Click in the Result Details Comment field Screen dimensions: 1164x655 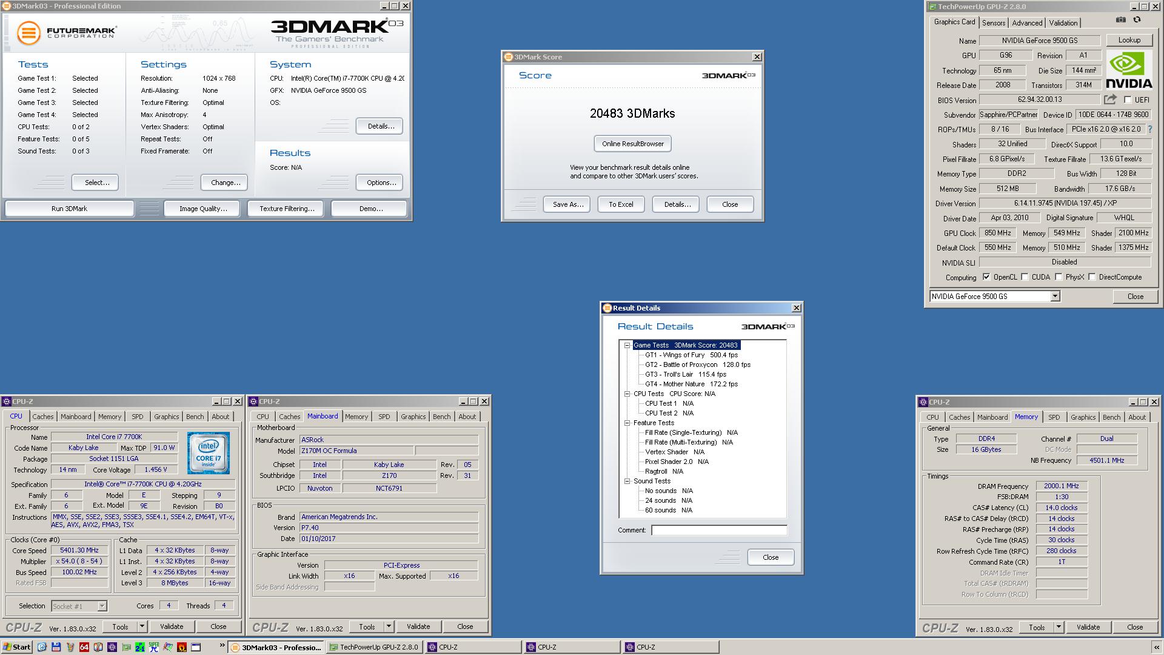pos(719,530)
